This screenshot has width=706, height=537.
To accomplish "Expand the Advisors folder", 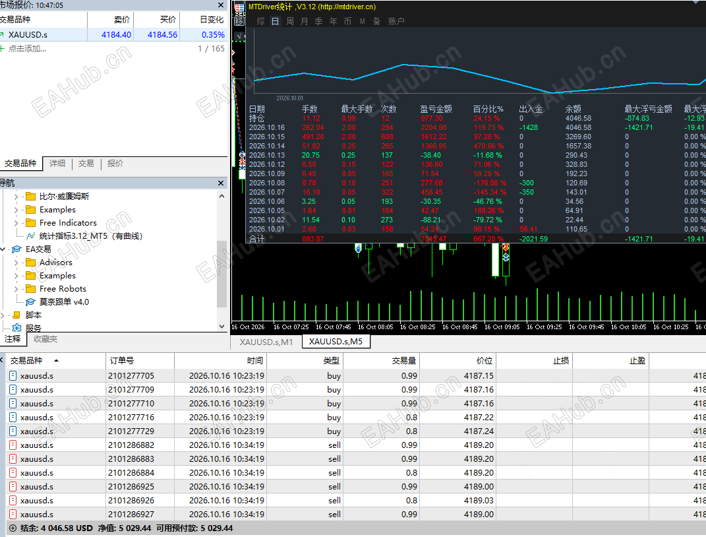I will (16, 262).
